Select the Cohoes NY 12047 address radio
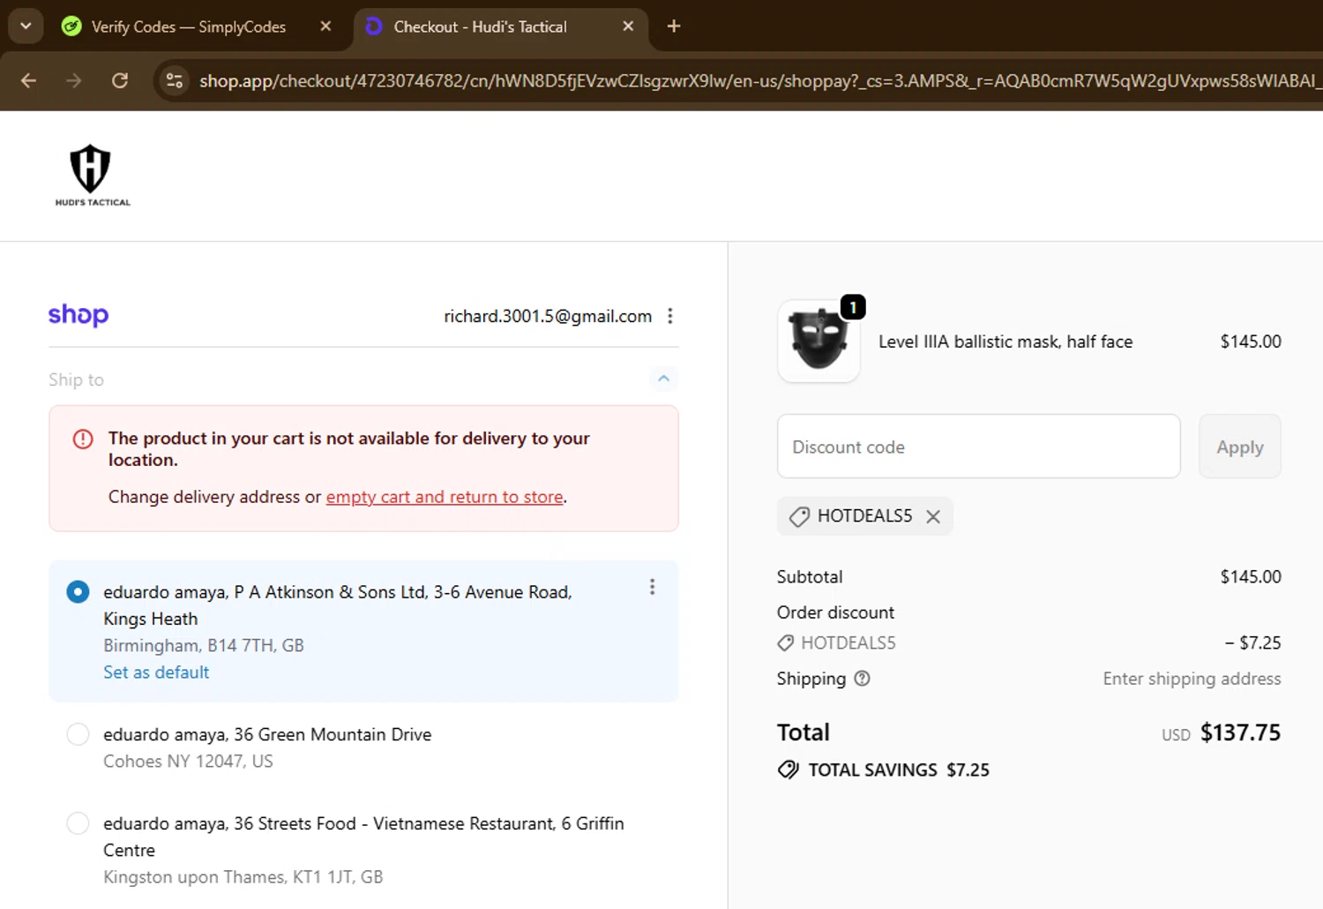Screen dimensions: 1323x909 [x=78, y=734]
